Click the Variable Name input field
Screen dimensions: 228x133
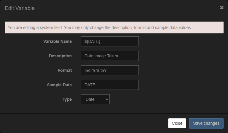click(110, 41)
